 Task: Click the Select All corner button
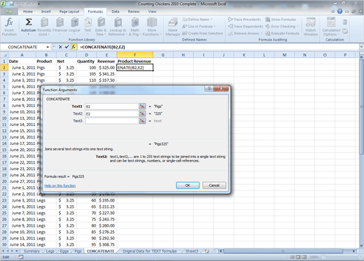pos(4,55)
